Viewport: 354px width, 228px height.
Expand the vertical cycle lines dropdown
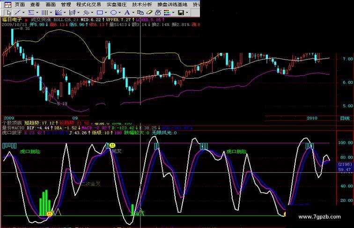pyautogui.click(x=51, y=13)
